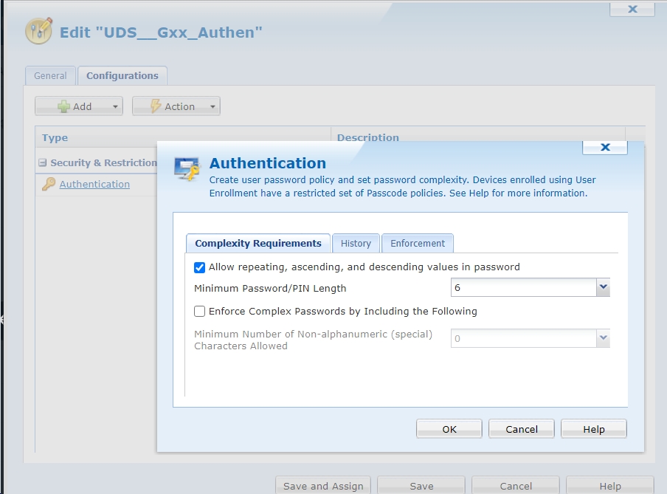Click the Edit profile pencil icon
The width and height of the screenshot is (667, 494).
click(x=39, y=31)
